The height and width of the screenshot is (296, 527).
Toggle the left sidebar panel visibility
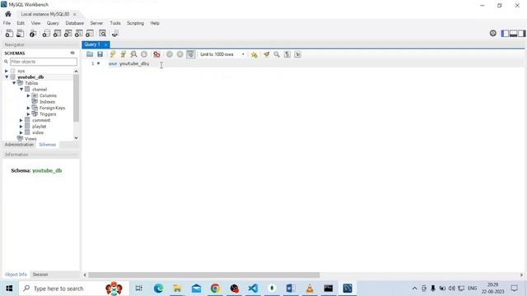point(505,33)
